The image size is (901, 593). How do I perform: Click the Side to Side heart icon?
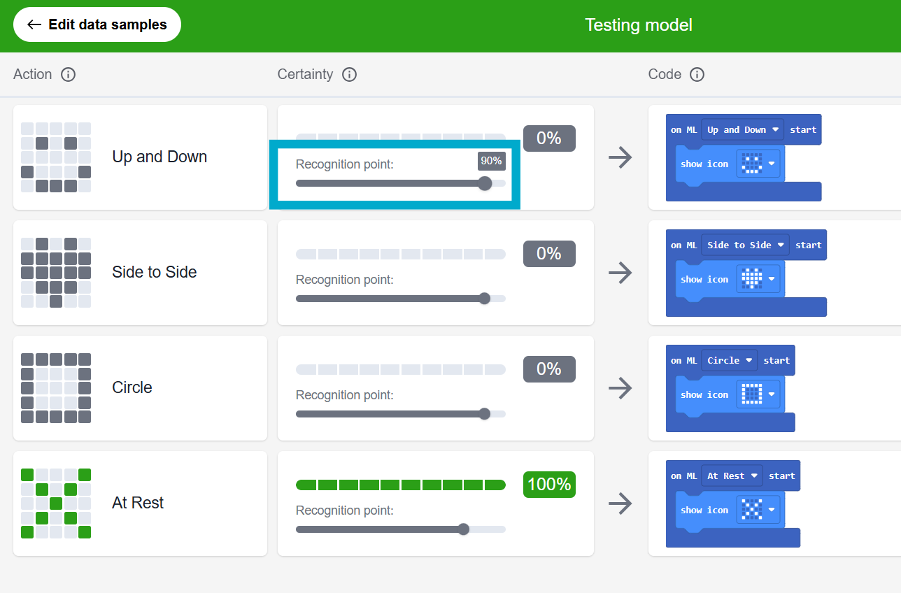pyautogui.click(x=56, y=273)
